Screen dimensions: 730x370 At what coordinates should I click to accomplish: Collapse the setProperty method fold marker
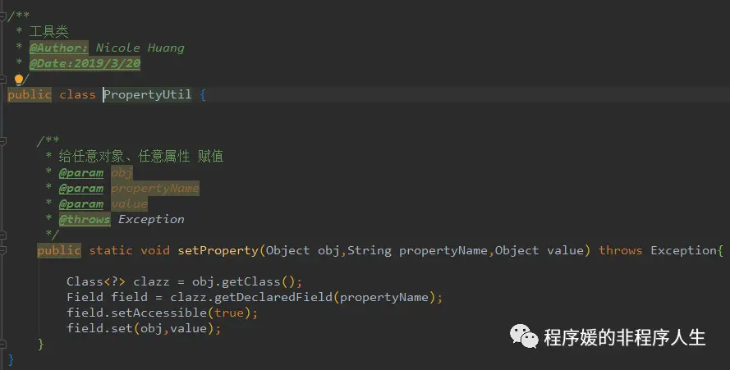pos(2,250)
